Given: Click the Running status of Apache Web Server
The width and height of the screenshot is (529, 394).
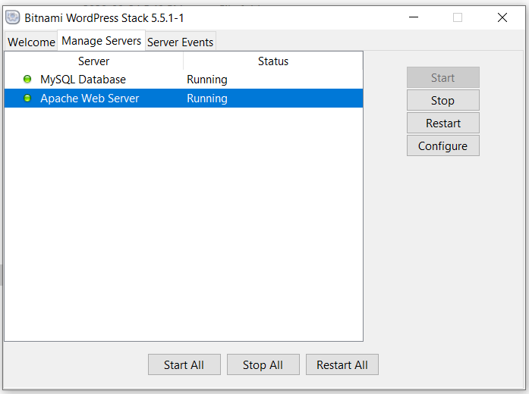Looking at the screenshot, I should click(x=207, y=98).
